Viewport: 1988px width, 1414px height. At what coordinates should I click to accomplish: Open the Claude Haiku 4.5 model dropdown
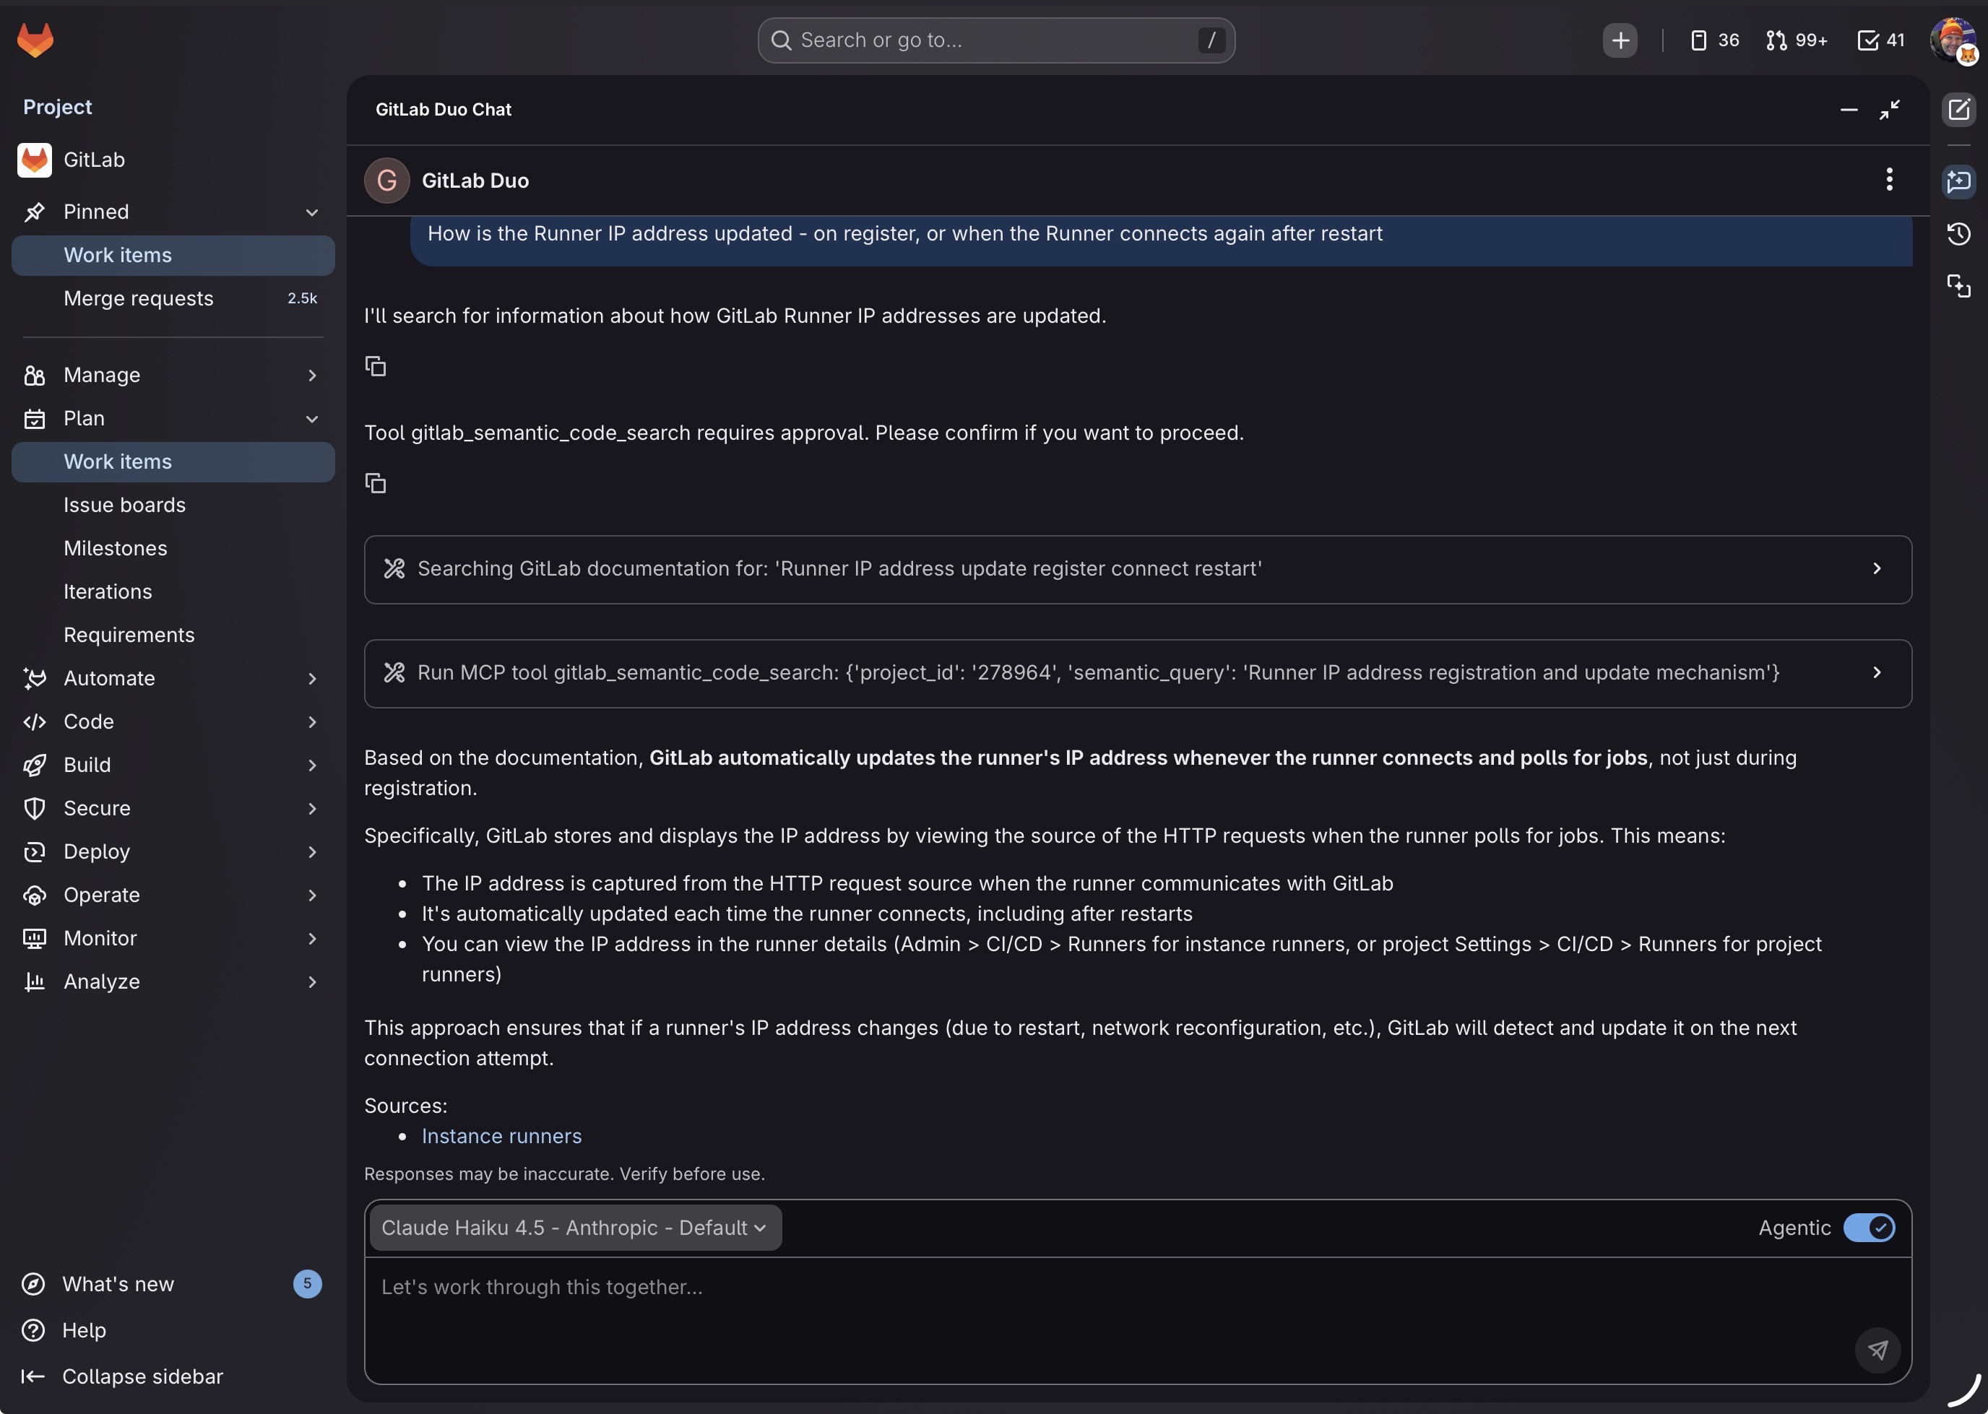(x=575, y=1228)
